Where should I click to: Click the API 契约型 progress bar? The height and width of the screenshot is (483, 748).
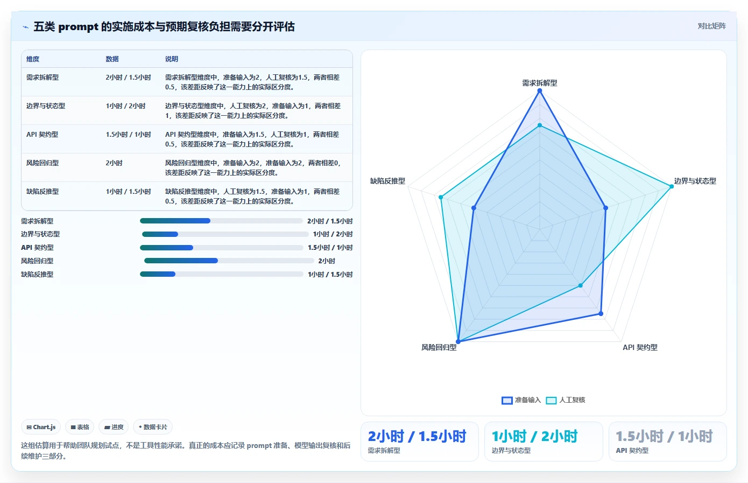tap(222, 248)
